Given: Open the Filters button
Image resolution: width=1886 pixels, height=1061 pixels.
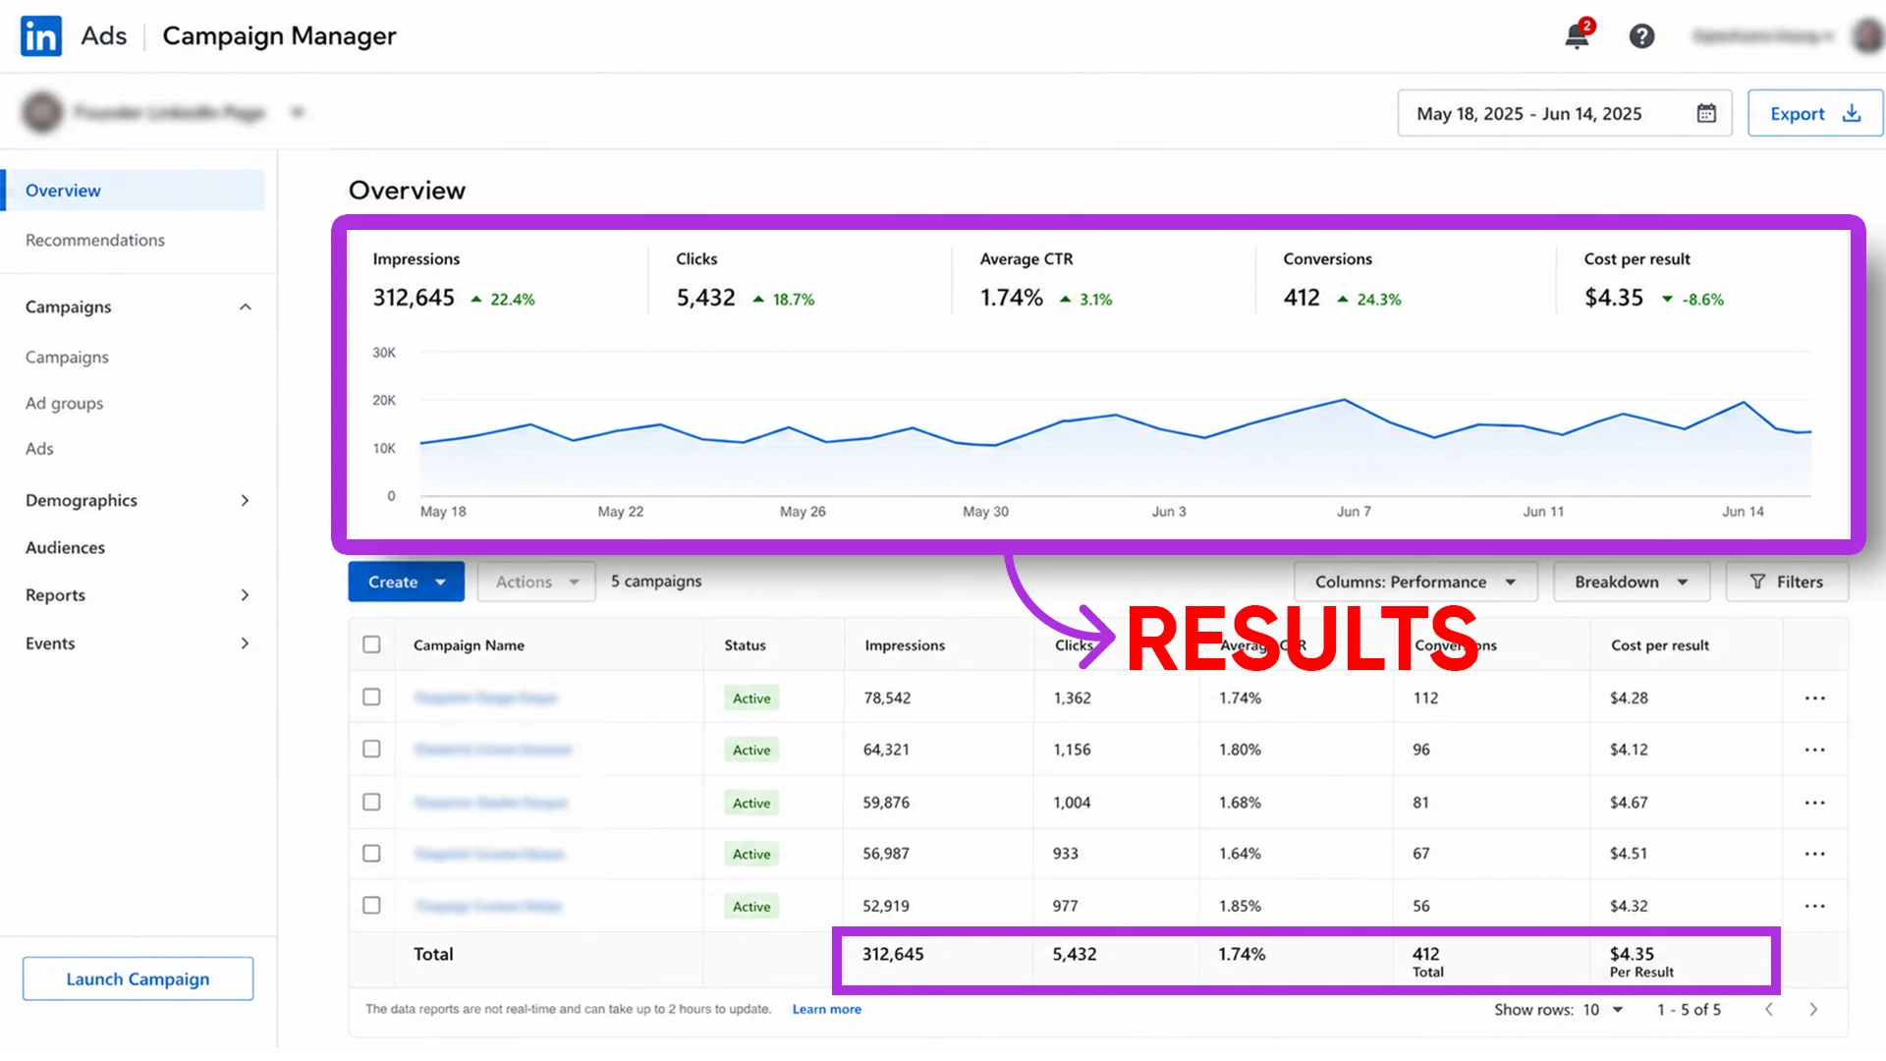Looking at the screenshot, I should [x=1787, y=582].
